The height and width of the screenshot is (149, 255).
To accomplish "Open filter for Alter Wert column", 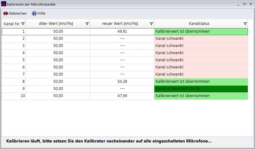I will click(87, 24).
